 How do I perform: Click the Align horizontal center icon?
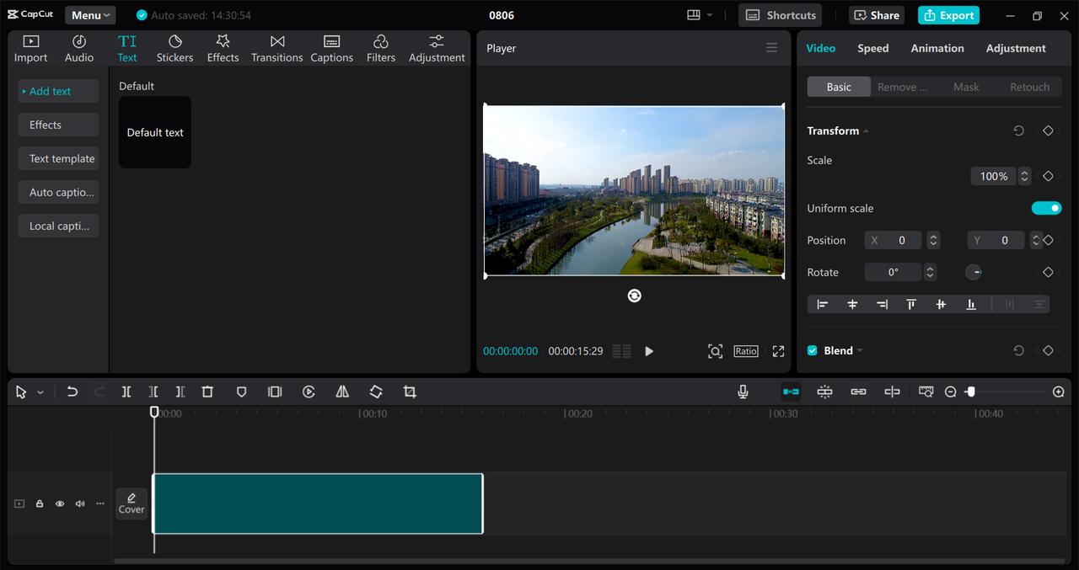click(852, 304)
